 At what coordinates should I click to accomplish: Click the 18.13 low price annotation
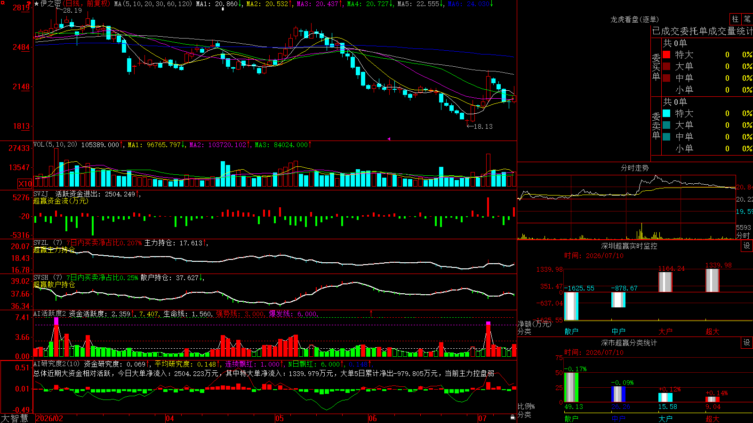[x=483, y=126]
